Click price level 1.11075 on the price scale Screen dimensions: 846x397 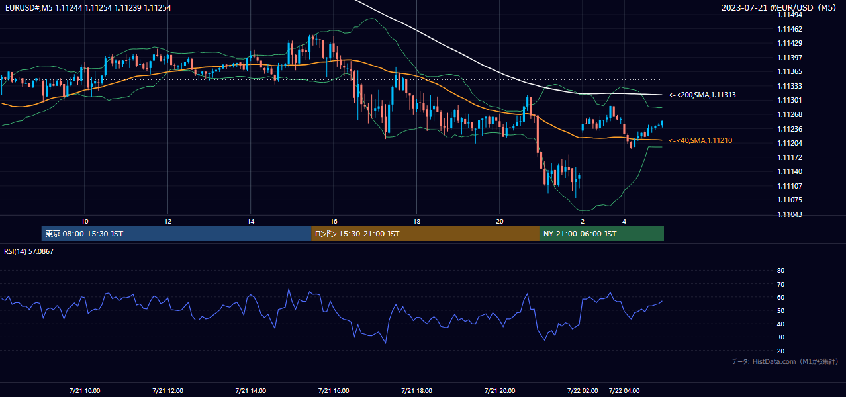point(790,200)
